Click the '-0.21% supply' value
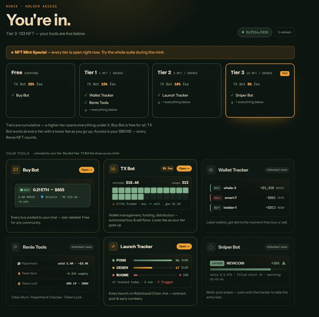This screenshot has height=317, width=319. point(77,274)
